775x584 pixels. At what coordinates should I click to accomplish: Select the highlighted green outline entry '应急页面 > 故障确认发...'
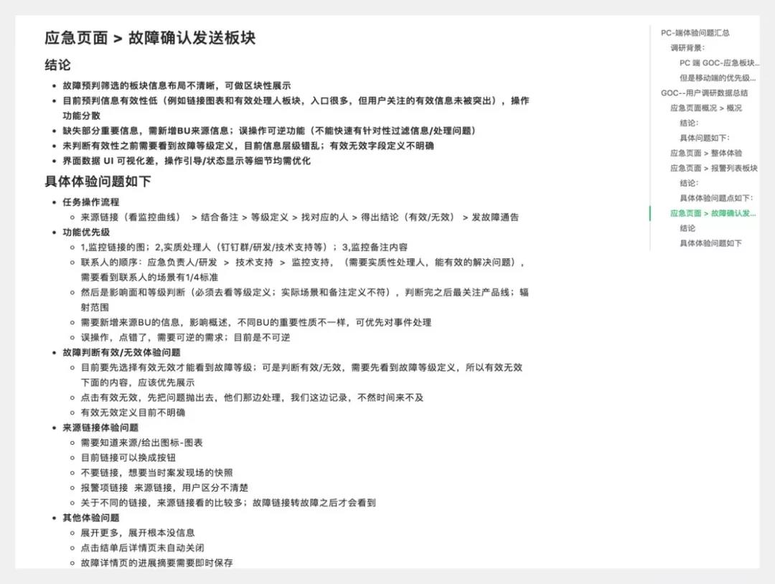713,213
